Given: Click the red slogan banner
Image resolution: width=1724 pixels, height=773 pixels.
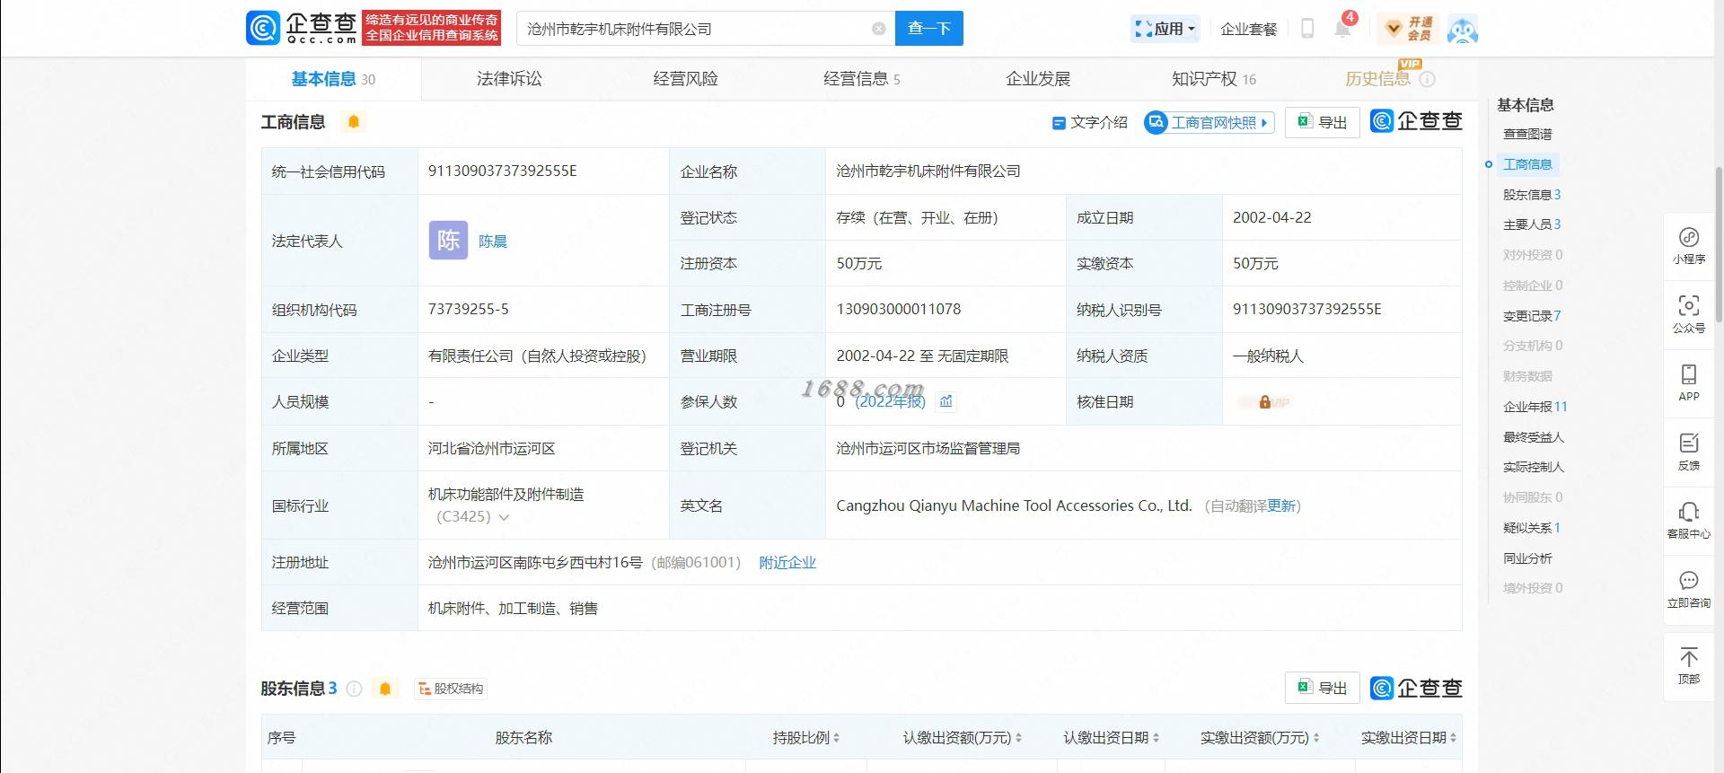Looking at the screenshot, I should coord(432,28).
